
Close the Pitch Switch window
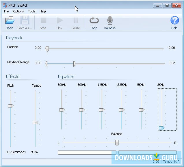click(x=176, y=5)
